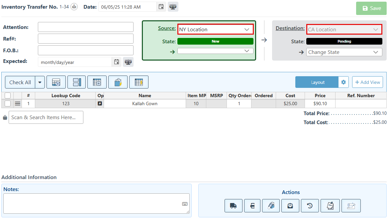Open the Layout settings gear

[343, 82]
